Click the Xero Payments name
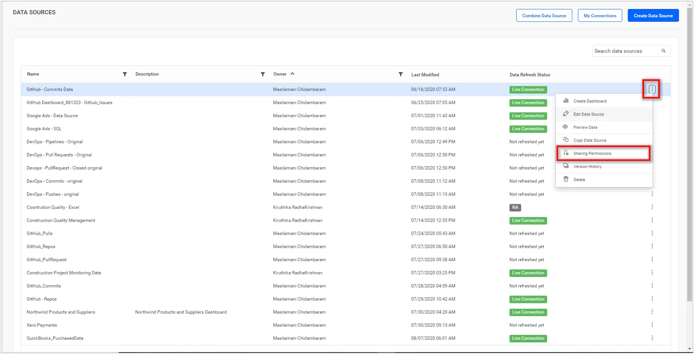Image resolution: width=694 pixels, height=354 pixels. point(42,325)
